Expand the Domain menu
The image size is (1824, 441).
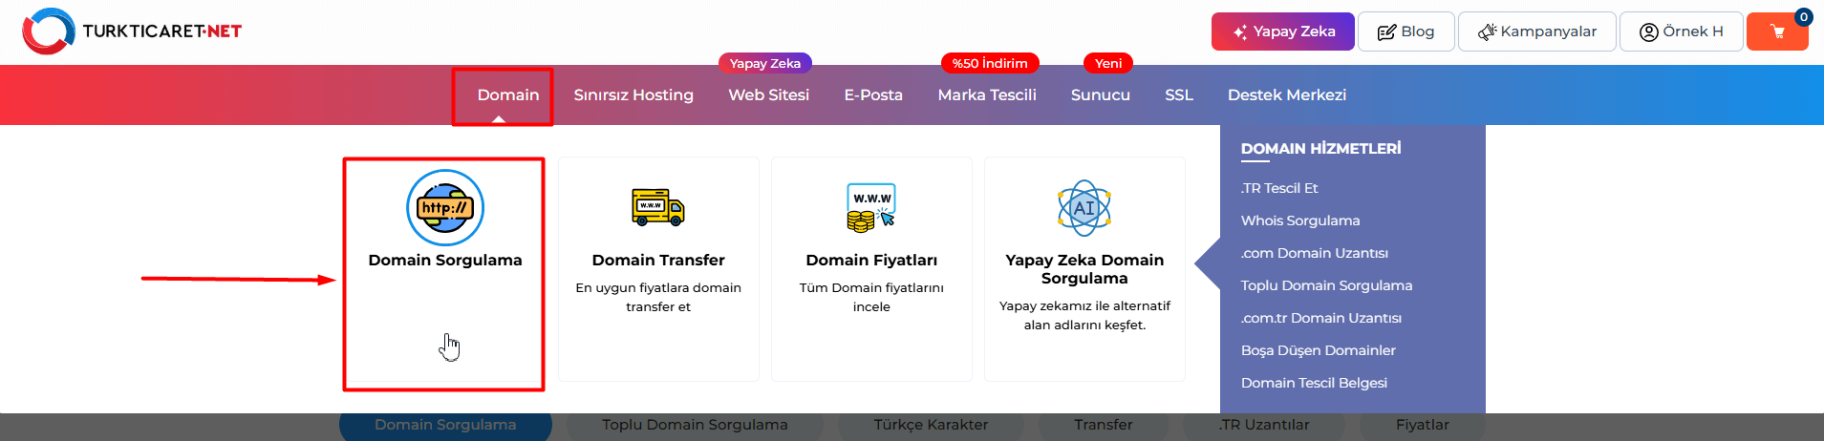tap(507, 95)
